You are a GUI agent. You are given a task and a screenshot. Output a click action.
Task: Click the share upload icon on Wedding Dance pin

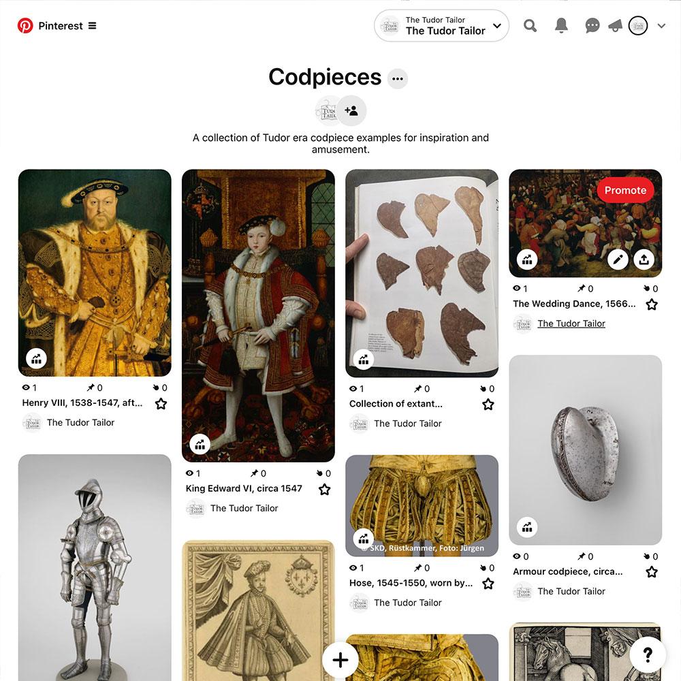644,259
